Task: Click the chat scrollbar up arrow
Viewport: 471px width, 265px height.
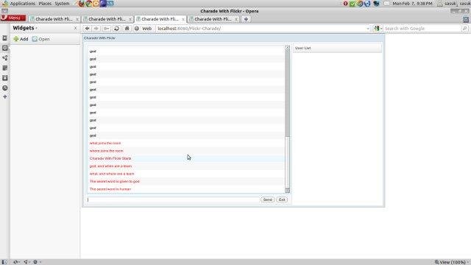Action: pyautogui.click(x=288, y=48)
